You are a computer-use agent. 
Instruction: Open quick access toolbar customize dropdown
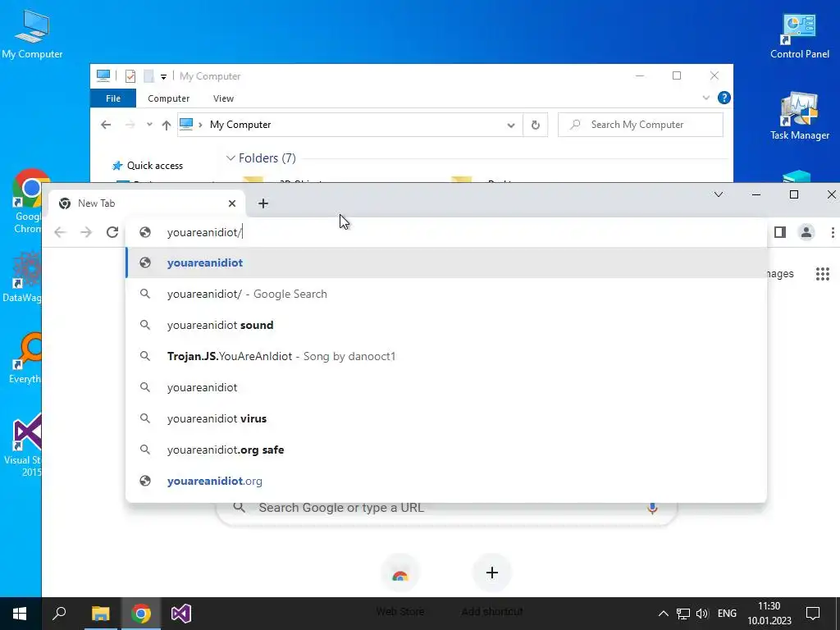pyautogui.click(x=163, y=76)
